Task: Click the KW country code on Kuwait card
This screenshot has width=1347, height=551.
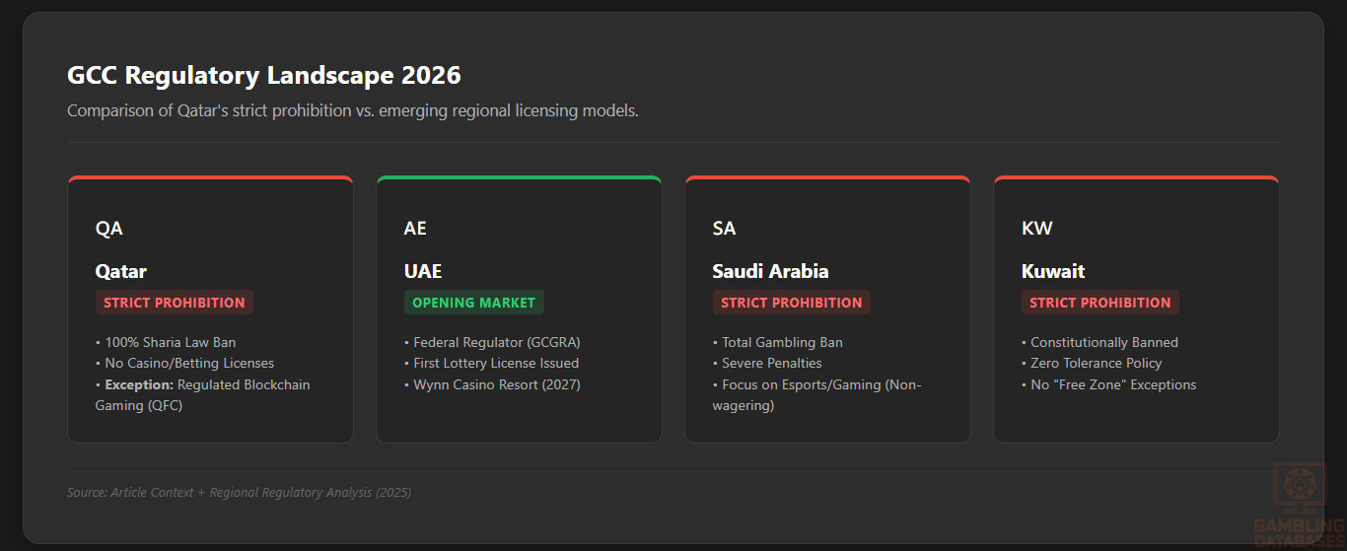Action: point(1037,229)
